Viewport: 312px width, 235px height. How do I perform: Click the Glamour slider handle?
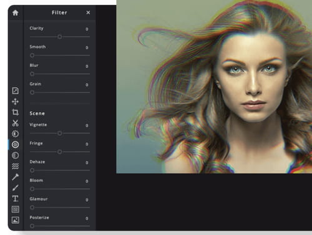click(32, 208)
